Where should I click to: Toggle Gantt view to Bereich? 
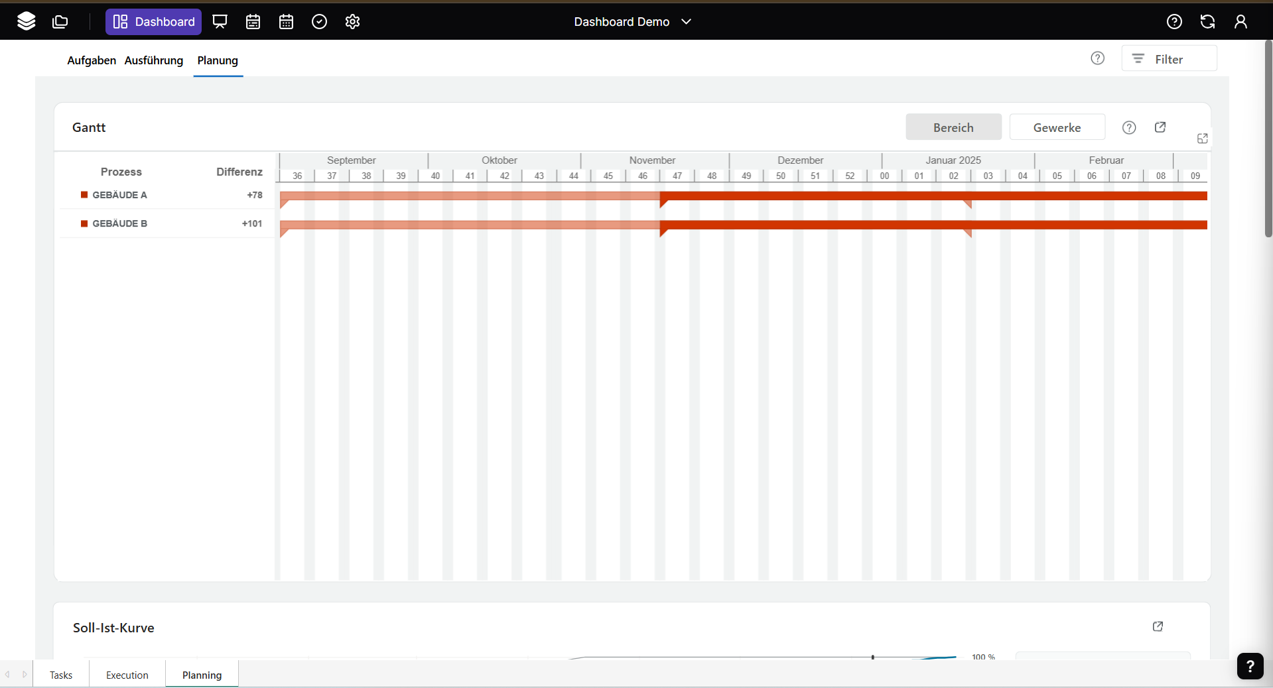[953, 127]
